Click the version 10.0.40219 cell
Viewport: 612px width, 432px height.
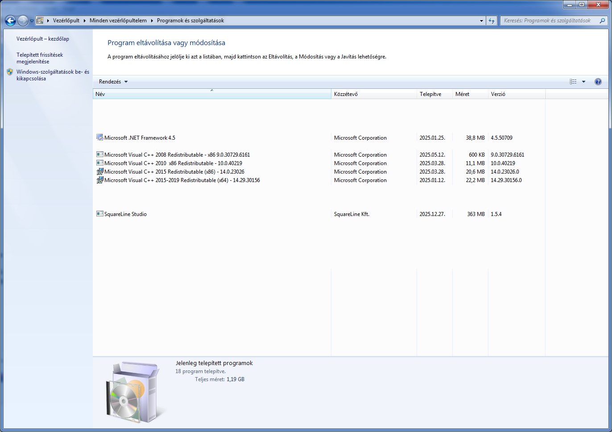503,163
